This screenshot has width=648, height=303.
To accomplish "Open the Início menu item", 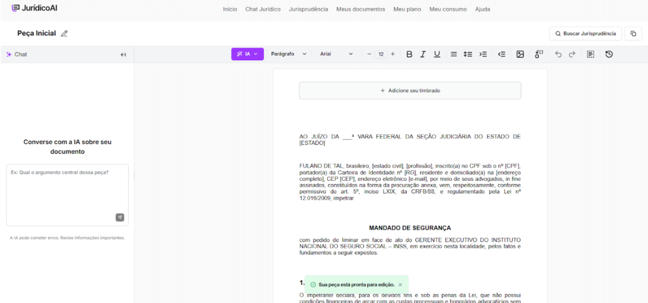I will 230,9.
